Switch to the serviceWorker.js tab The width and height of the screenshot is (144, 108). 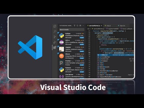(94, 26)
